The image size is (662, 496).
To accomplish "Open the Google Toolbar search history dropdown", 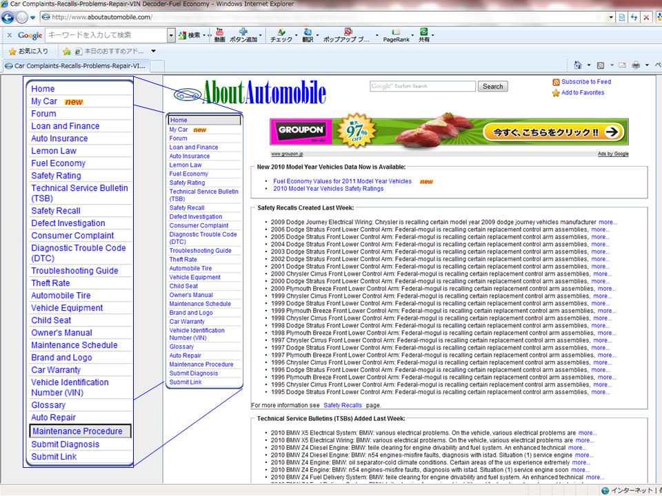I will coord(171,35).
